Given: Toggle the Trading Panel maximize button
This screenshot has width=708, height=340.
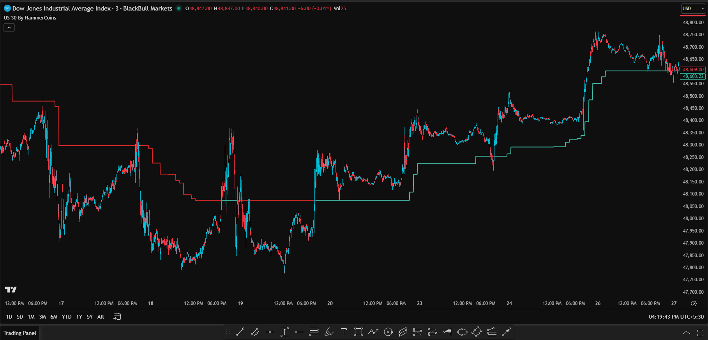Looking at the screenshot, I should [700, 333].
